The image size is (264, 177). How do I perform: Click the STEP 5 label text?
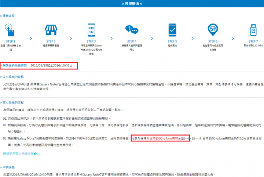tap(172, 41)
